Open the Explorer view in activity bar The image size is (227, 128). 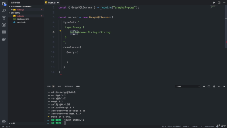tap(4, 4)
